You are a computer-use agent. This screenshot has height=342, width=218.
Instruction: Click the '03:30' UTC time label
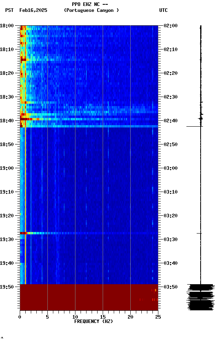[x=171, y=240]
